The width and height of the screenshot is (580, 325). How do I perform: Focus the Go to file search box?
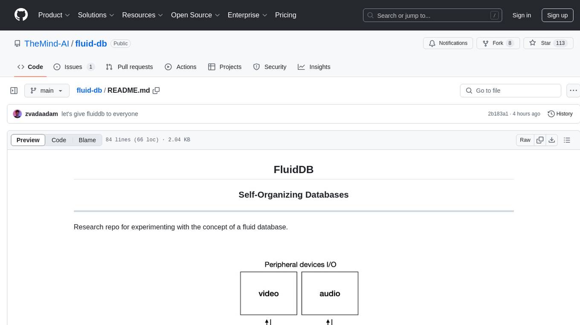point(510,91)
